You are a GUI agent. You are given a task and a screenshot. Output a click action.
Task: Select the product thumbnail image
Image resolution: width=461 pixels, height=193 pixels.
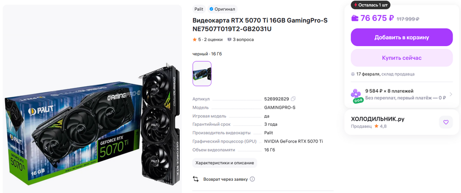click(202, 74)
